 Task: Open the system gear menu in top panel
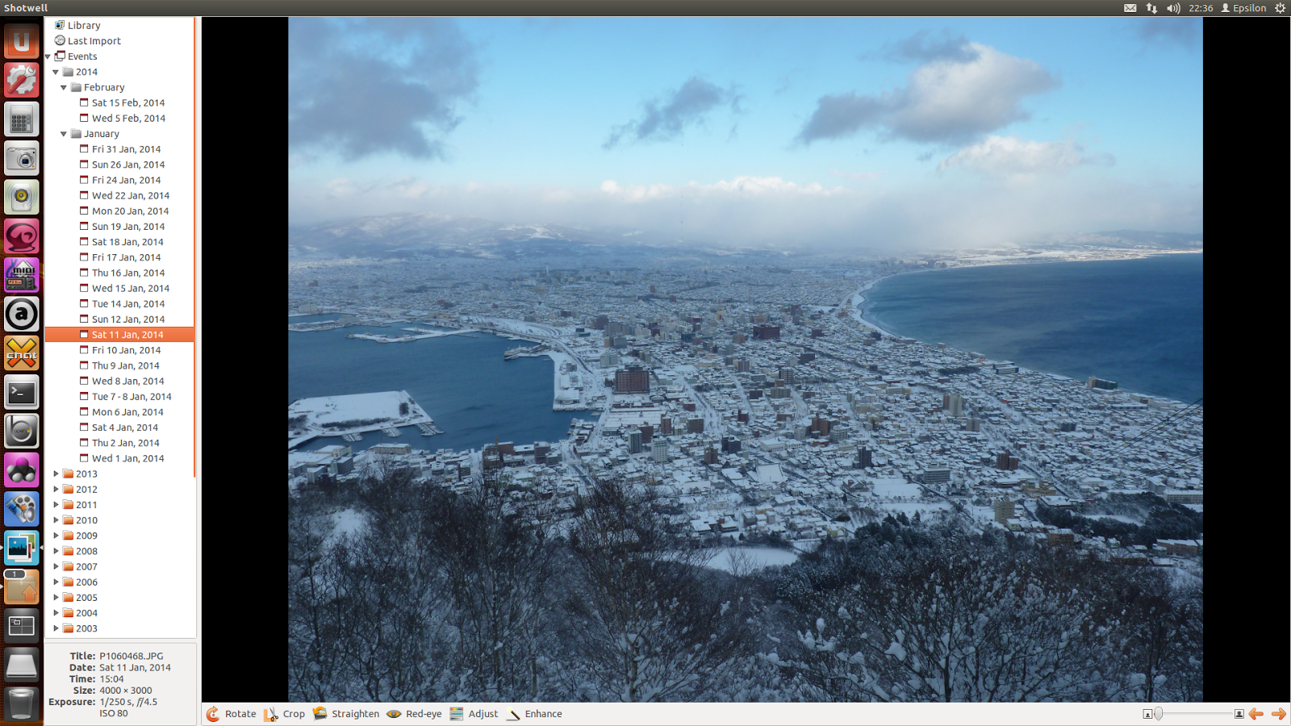[1280, 8]
